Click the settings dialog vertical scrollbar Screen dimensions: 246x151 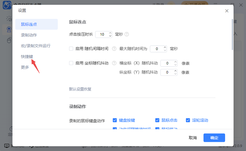(x=232, y=35)
